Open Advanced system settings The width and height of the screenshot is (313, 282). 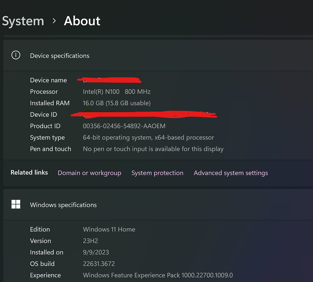[231, 173]
